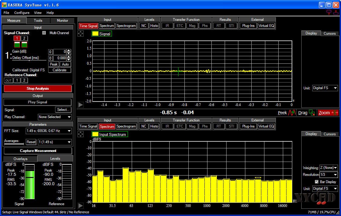This screenshot has height=216, width=341.
Task: Click the Gain dB value field
Action: coord(60,52)
